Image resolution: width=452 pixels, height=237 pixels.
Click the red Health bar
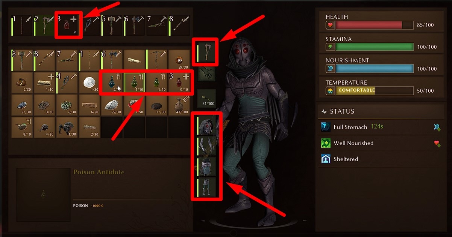374,25
